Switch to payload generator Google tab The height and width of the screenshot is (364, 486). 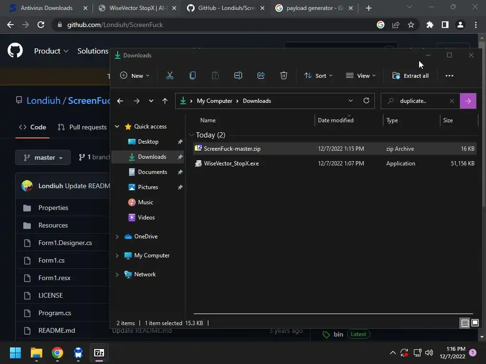(x=315, y=8)
